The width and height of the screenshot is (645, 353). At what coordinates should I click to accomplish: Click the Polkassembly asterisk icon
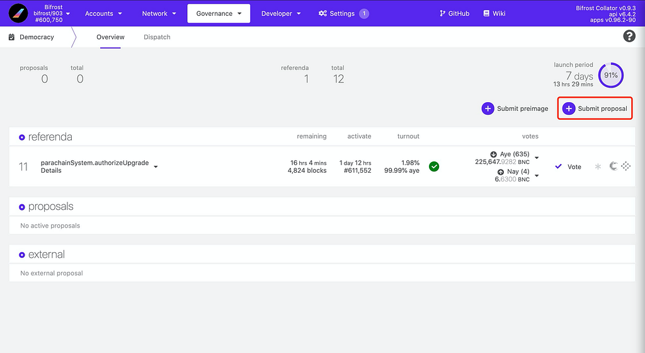[598, 166]
